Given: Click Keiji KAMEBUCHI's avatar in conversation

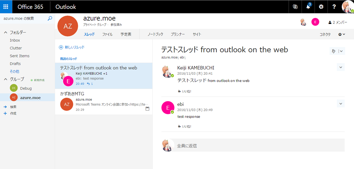Looking at the screenshot, I should (168, 71).
